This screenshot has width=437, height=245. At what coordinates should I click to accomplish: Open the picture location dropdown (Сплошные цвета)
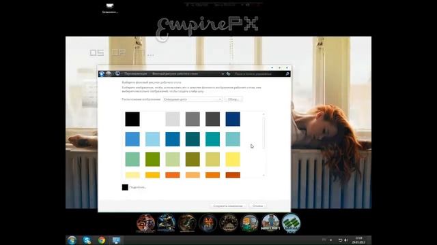coord(193,99)
